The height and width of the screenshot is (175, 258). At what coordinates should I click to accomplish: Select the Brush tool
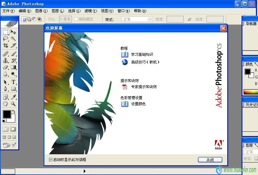click(x=13, y=54)
